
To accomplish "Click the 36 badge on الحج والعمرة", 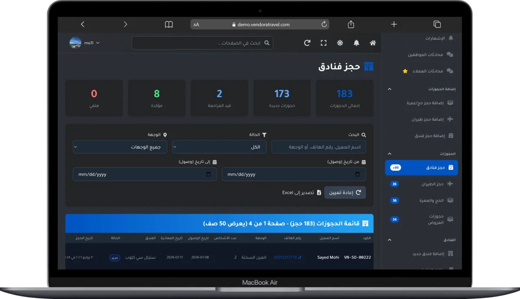I will (x=394, y=201).
